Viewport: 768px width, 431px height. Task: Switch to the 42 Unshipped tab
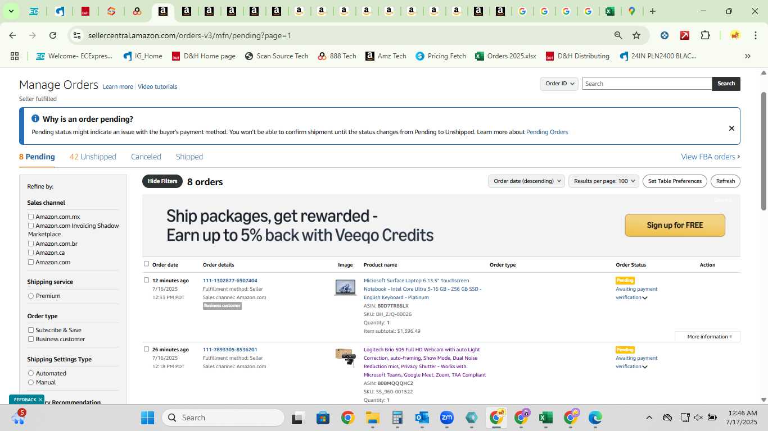[93, 157]
